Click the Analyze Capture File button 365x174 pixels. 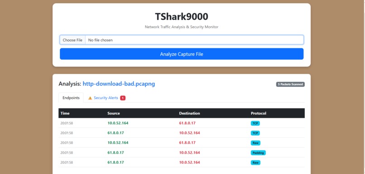pos(182,54)
